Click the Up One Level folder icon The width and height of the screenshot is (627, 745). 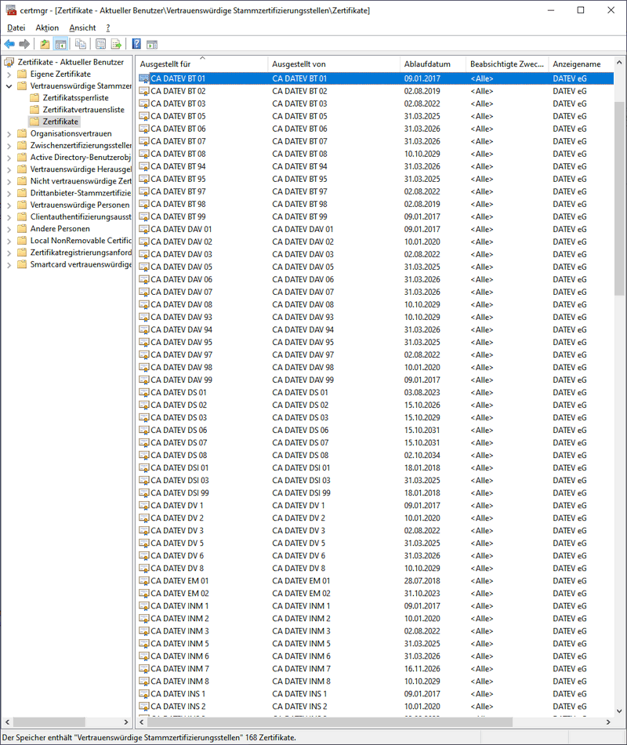pos(45,44)
